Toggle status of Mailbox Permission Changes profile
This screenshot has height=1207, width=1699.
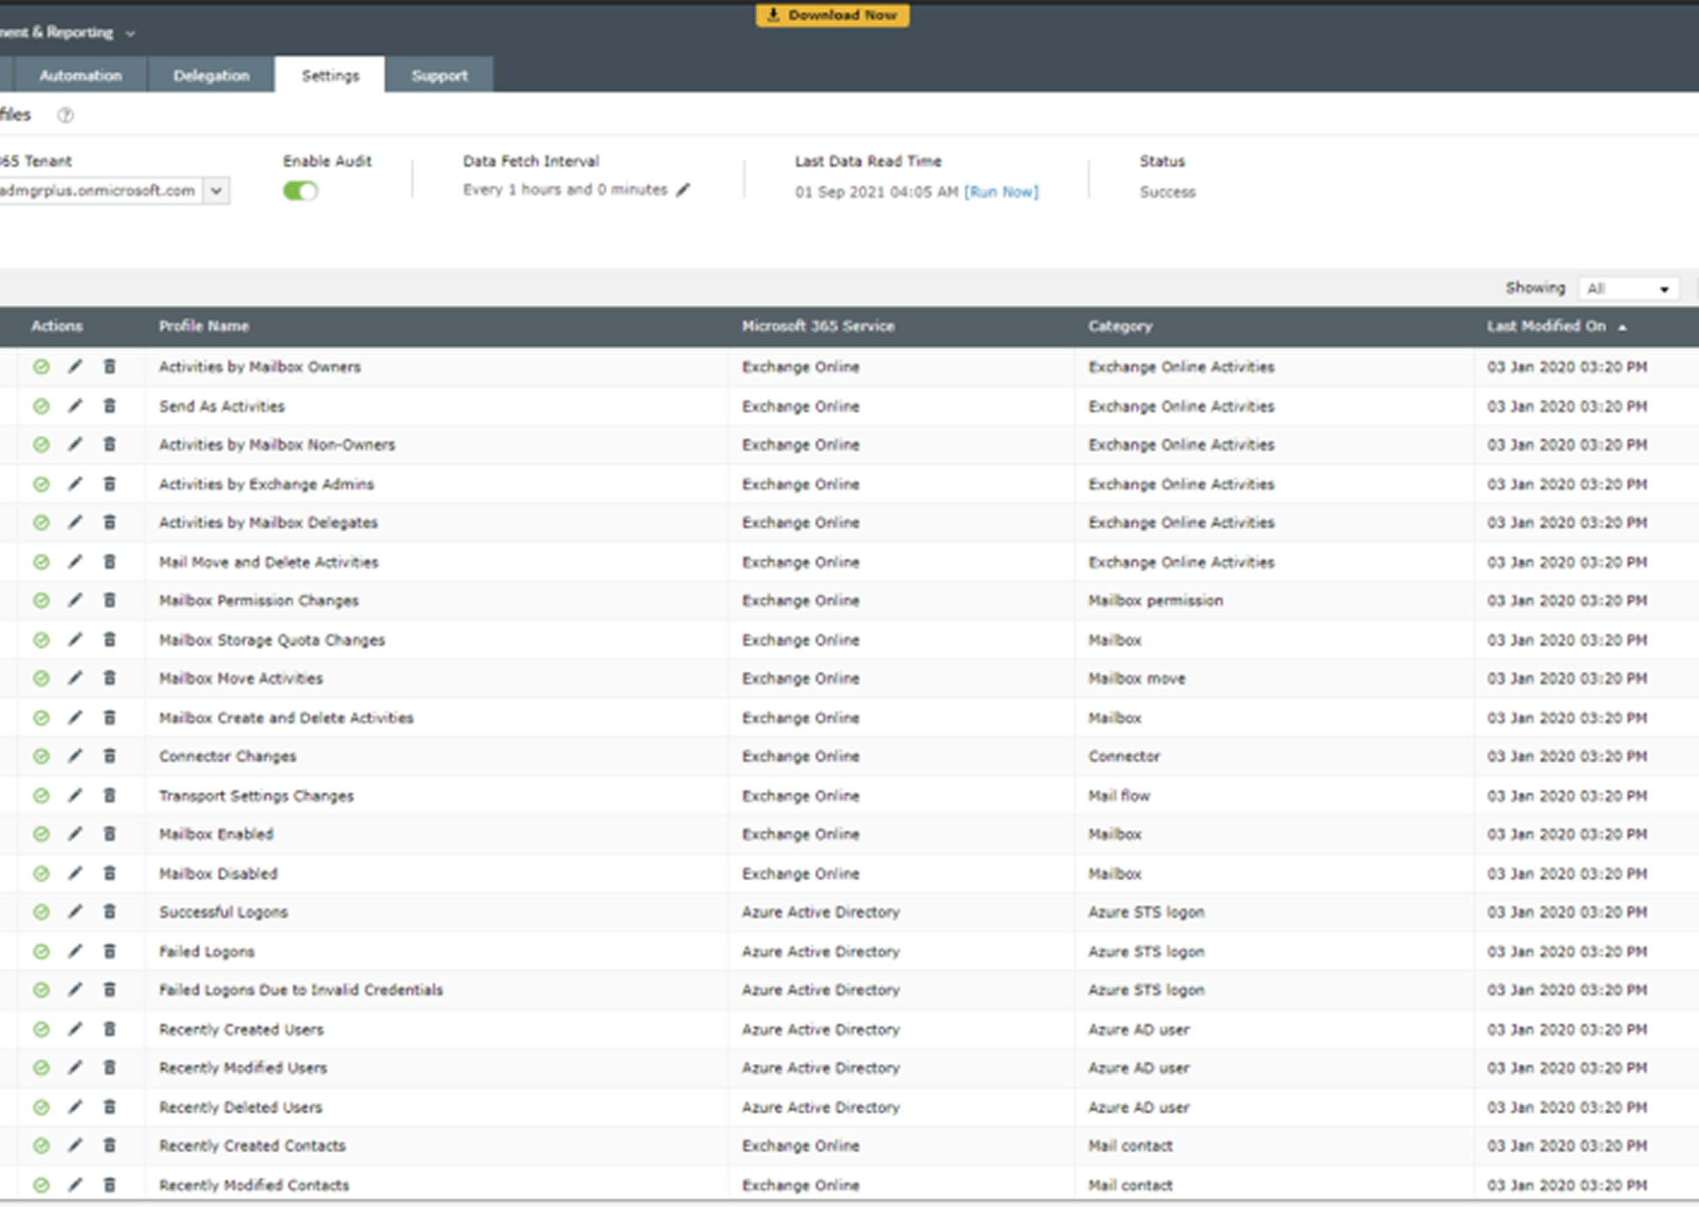point(42,601)
